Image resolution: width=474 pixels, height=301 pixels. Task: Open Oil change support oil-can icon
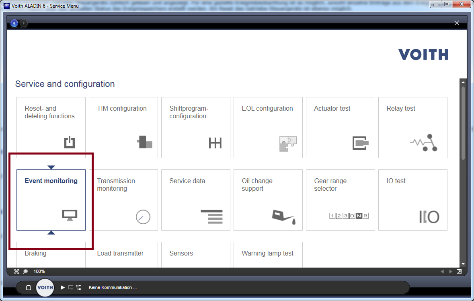click(x=283, y=216)
